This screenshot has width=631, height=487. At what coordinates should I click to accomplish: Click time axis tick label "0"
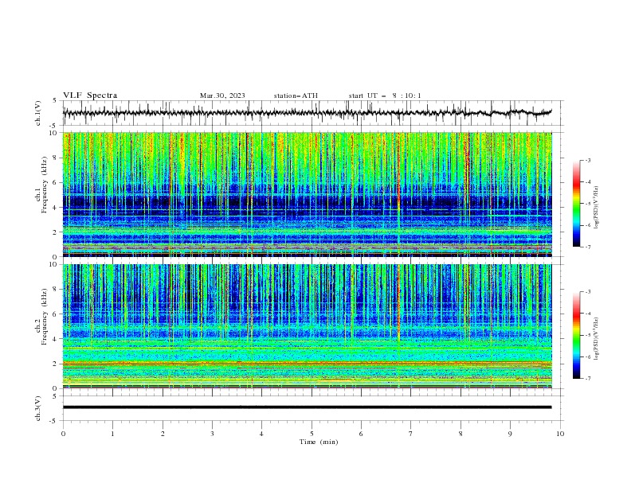63,434
